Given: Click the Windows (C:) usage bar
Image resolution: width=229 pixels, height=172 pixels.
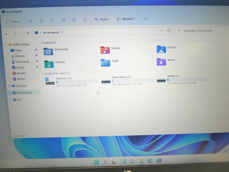Looking at the screenshot, I should pos(77,82).
